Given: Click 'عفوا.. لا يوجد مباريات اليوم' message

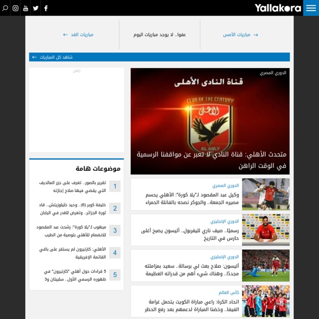Looking at the screenshot, I should tap(159, 35).
